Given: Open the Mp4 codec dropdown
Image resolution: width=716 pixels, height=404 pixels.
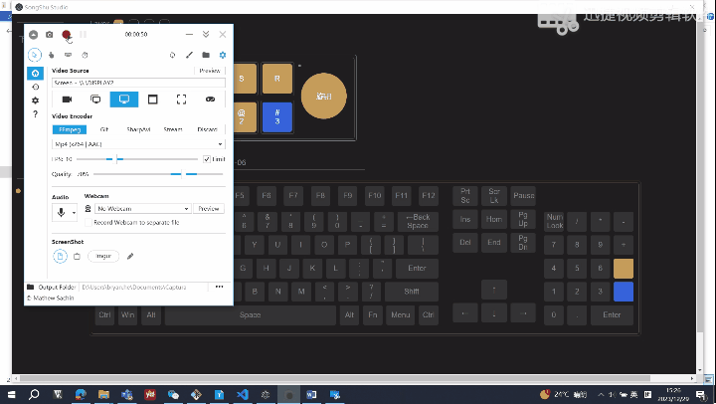Looking at the screenshot, I should pyautogui.click(x=138, y=144).
